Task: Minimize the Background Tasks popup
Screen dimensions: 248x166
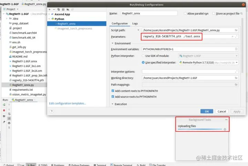Action: (226, 120)
